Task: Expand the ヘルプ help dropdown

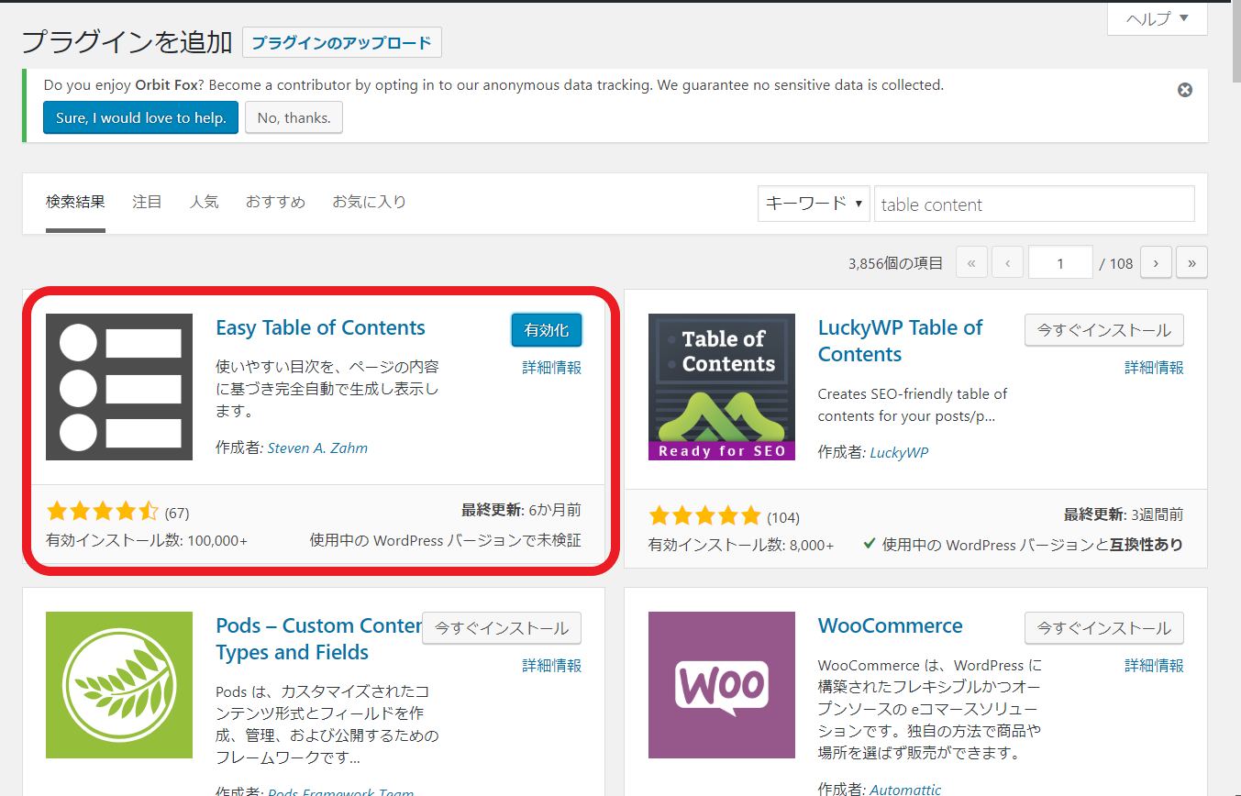Action: click(1157, 18)
